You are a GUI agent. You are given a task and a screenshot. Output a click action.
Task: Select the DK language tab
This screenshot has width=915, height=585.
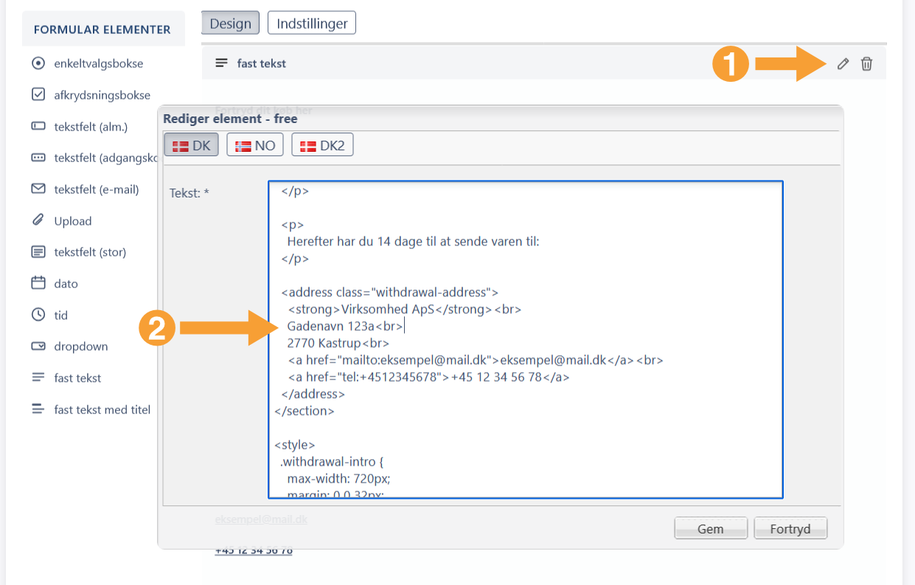[191, 146]
